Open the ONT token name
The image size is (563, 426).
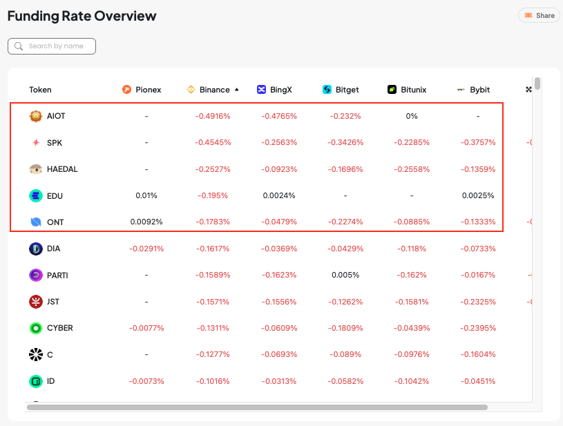click(x=55, y=222)
